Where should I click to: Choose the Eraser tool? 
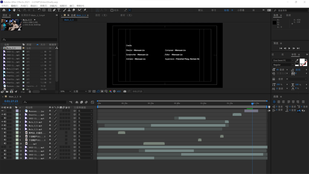74,10
